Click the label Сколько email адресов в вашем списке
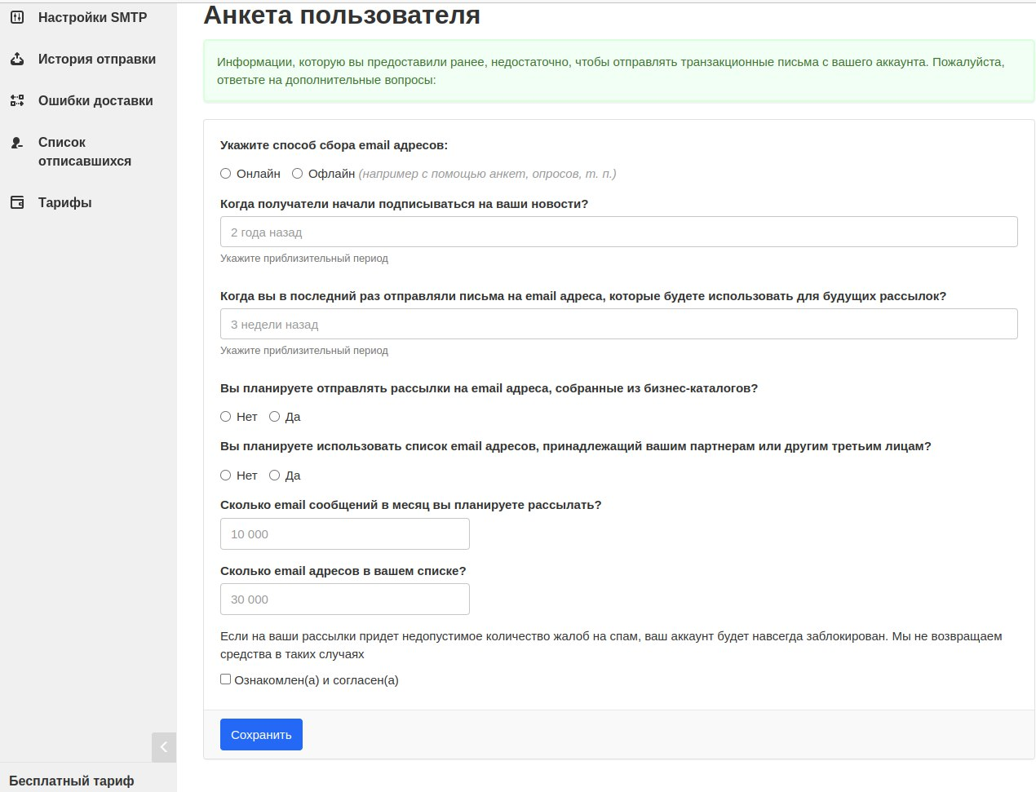The height and width of the screenshot is (792, 1036). tap(343, 571)
